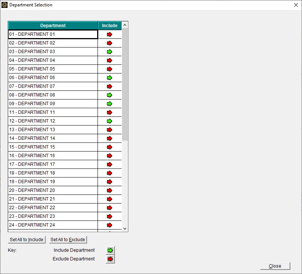Viewport: 302px width, 274px height.
Task: Select the 16 - DEPARTMENT 16 row
Action: coord(53,156)
